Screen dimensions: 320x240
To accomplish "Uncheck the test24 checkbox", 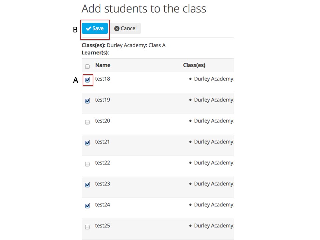I will [x=87, y=206].
